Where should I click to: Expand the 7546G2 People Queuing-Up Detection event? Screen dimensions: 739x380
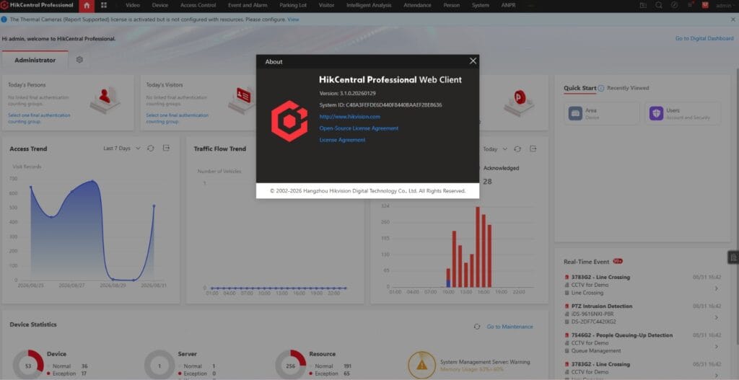[717, 347]
